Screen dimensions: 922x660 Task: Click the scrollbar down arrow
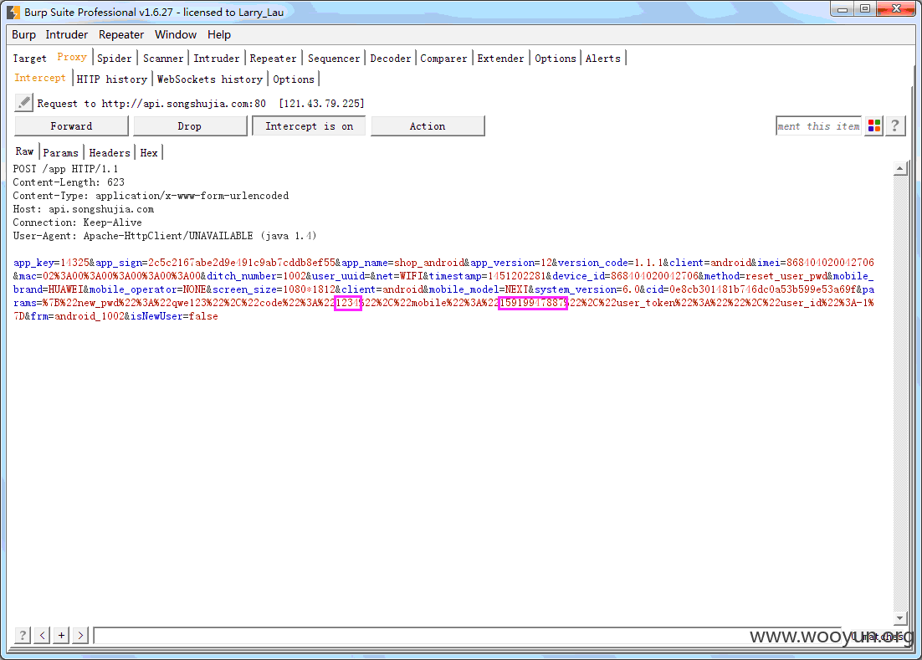[899, 617]
